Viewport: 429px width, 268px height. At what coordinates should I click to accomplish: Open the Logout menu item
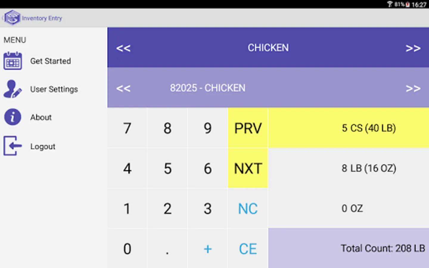tap(43, 147)
